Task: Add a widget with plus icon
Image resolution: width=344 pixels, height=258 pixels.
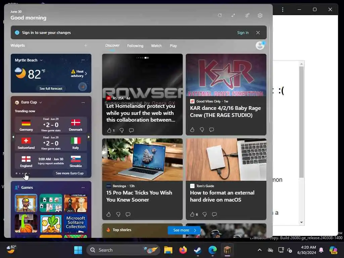Action: tap(86, 45)
